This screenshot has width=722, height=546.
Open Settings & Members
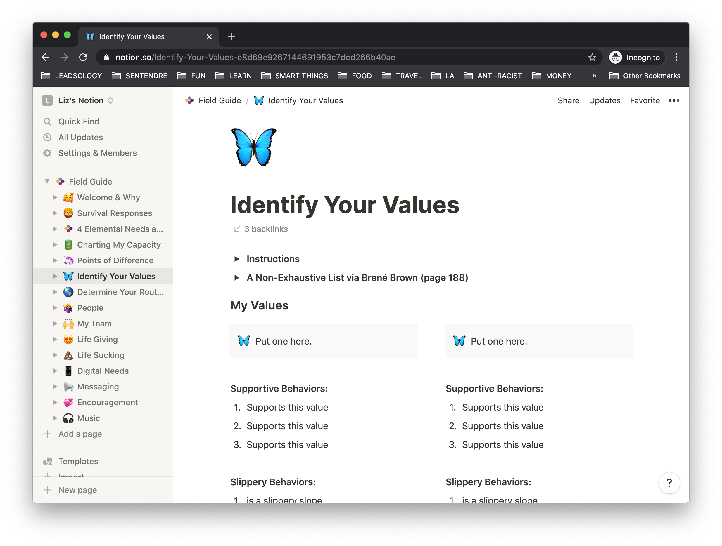click(98, 153)
